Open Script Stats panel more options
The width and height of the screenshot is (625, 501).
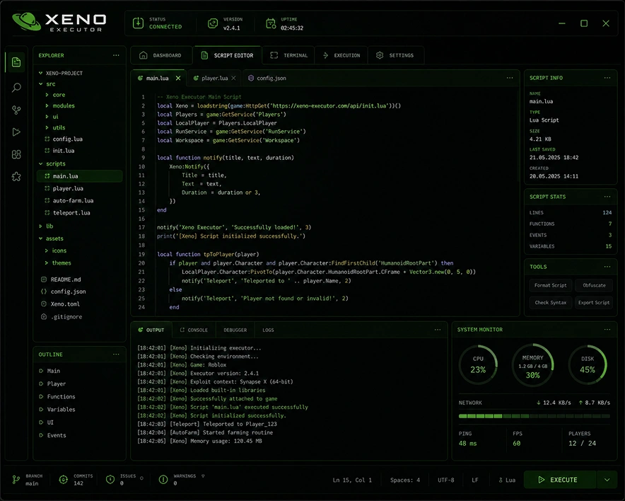tap(607, 197)
